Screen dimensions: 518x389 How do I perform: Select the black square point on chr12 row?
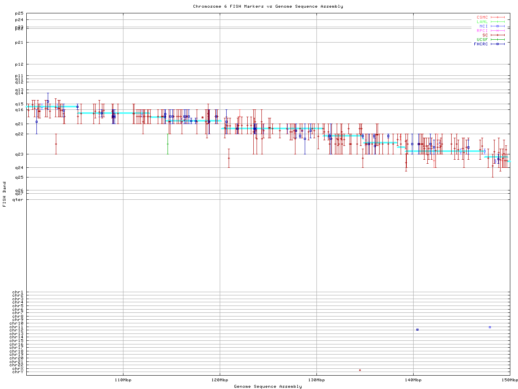pos(417,329)
